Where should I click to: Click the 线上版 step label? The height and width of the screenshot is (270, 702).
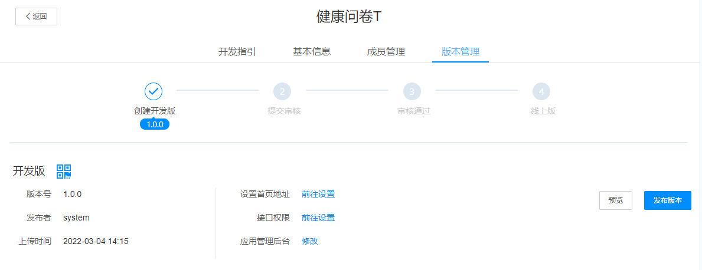point(543,111)
